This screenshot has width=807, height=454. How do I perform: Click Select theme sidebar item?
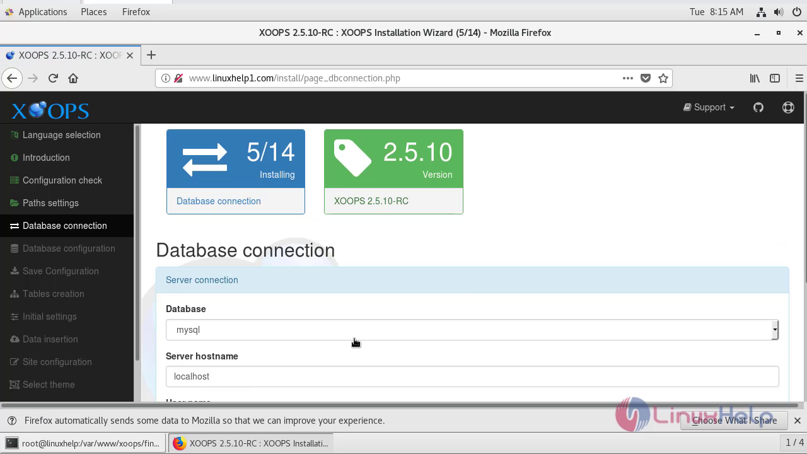[x=67, y=385]
